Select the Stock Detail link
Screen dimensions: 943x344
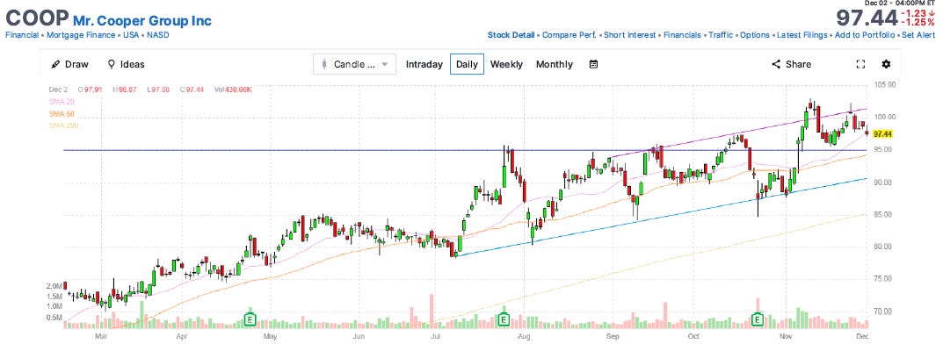(x=511, y=35)
